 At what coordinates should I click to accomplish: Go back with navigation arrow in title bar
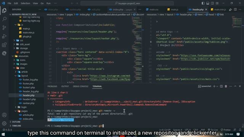click(72, 3)
